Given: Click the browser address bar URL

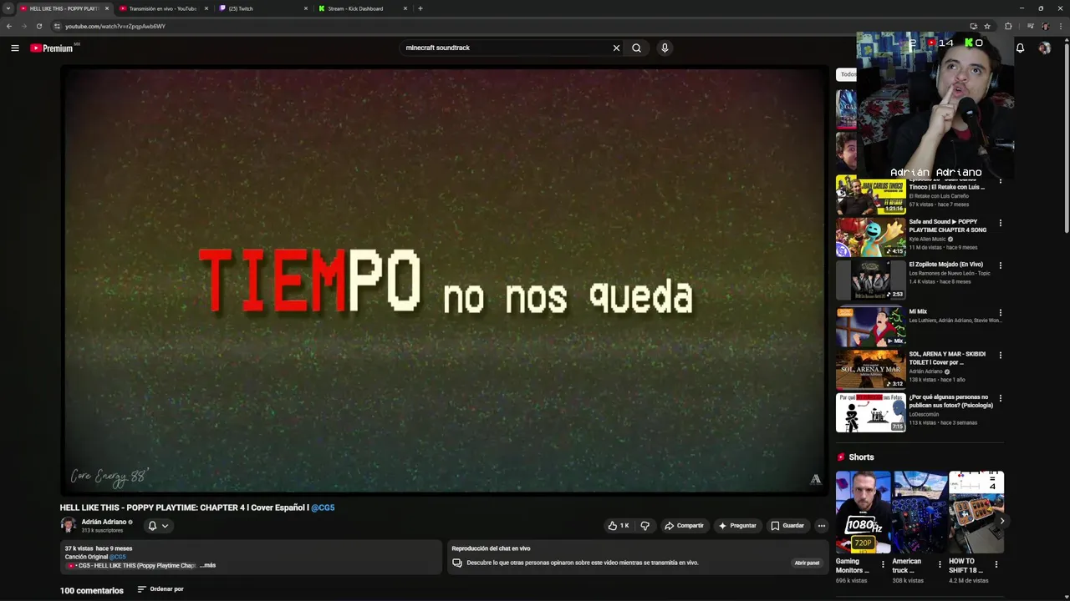Looking at the screenshot, I should coord(115,26).
